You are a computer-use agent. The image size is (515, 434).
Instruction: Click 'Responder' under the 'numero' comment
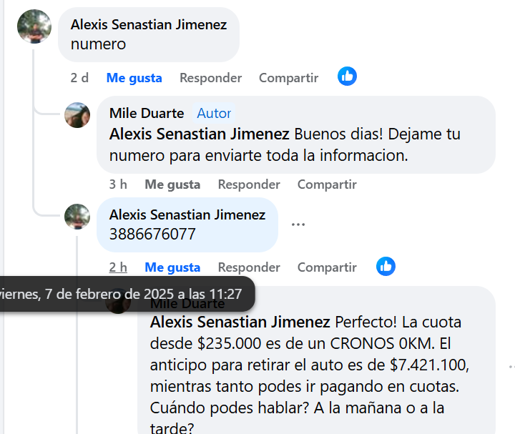point(210,78)
